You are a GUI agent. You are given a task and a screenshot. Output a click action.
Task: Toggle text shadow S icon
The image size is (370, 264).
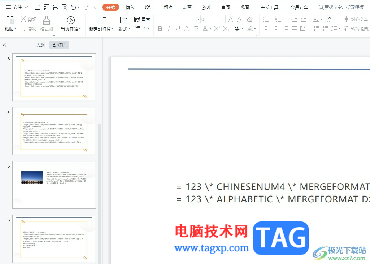click(196, 29)
